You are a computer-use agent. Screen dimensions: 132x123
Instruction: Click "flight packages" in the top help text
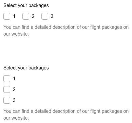(x=106, y=27)
